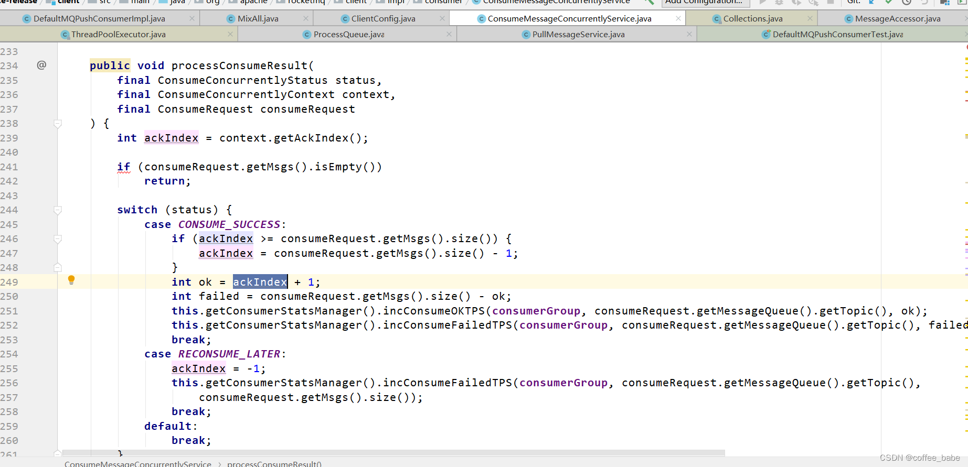The height and width of the screenshot is (467, 968).
Task: Click the Git Update Project arrow icon
Action: point(871,2)
